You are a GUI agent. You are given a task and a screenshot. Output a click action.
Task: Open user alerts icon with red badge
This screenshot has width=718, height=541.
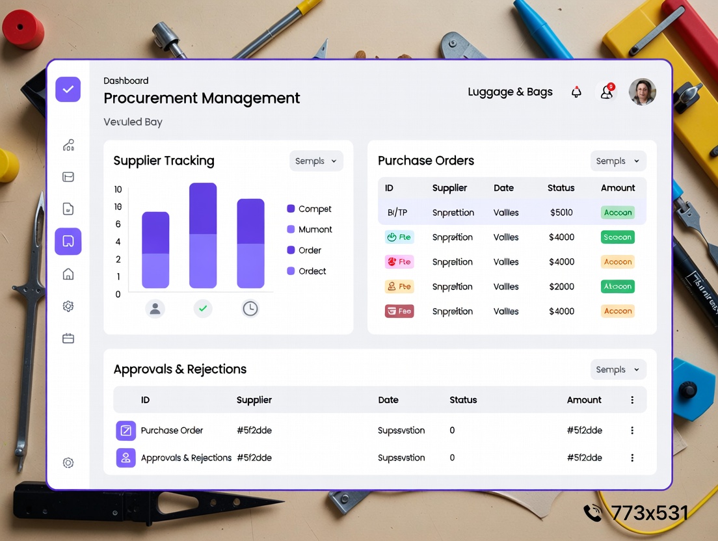(607, 92)
